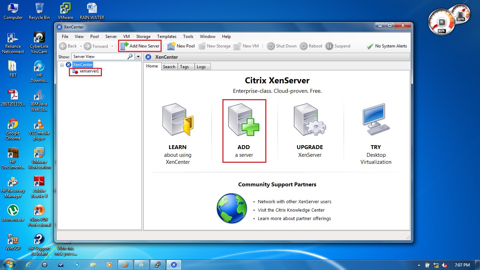Click the LEARN about using XenCenter tile
This screenshot has width=480, height=270.
[178, 134]
